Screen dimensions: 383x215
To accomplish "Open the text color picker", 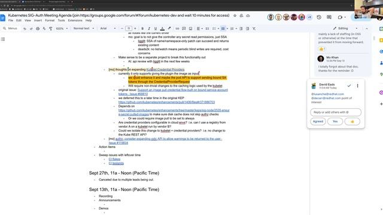I will tap(162, 29).
